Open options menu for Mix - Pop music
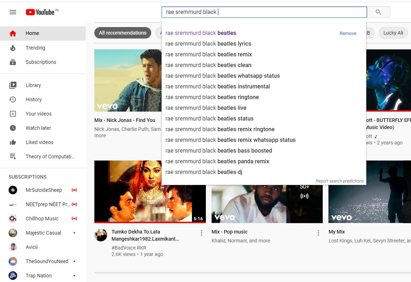411x282 pixels. [x=318, y=233]
